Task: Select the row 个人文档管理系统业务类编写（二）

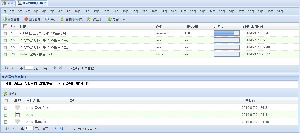Action: (149, 47)
